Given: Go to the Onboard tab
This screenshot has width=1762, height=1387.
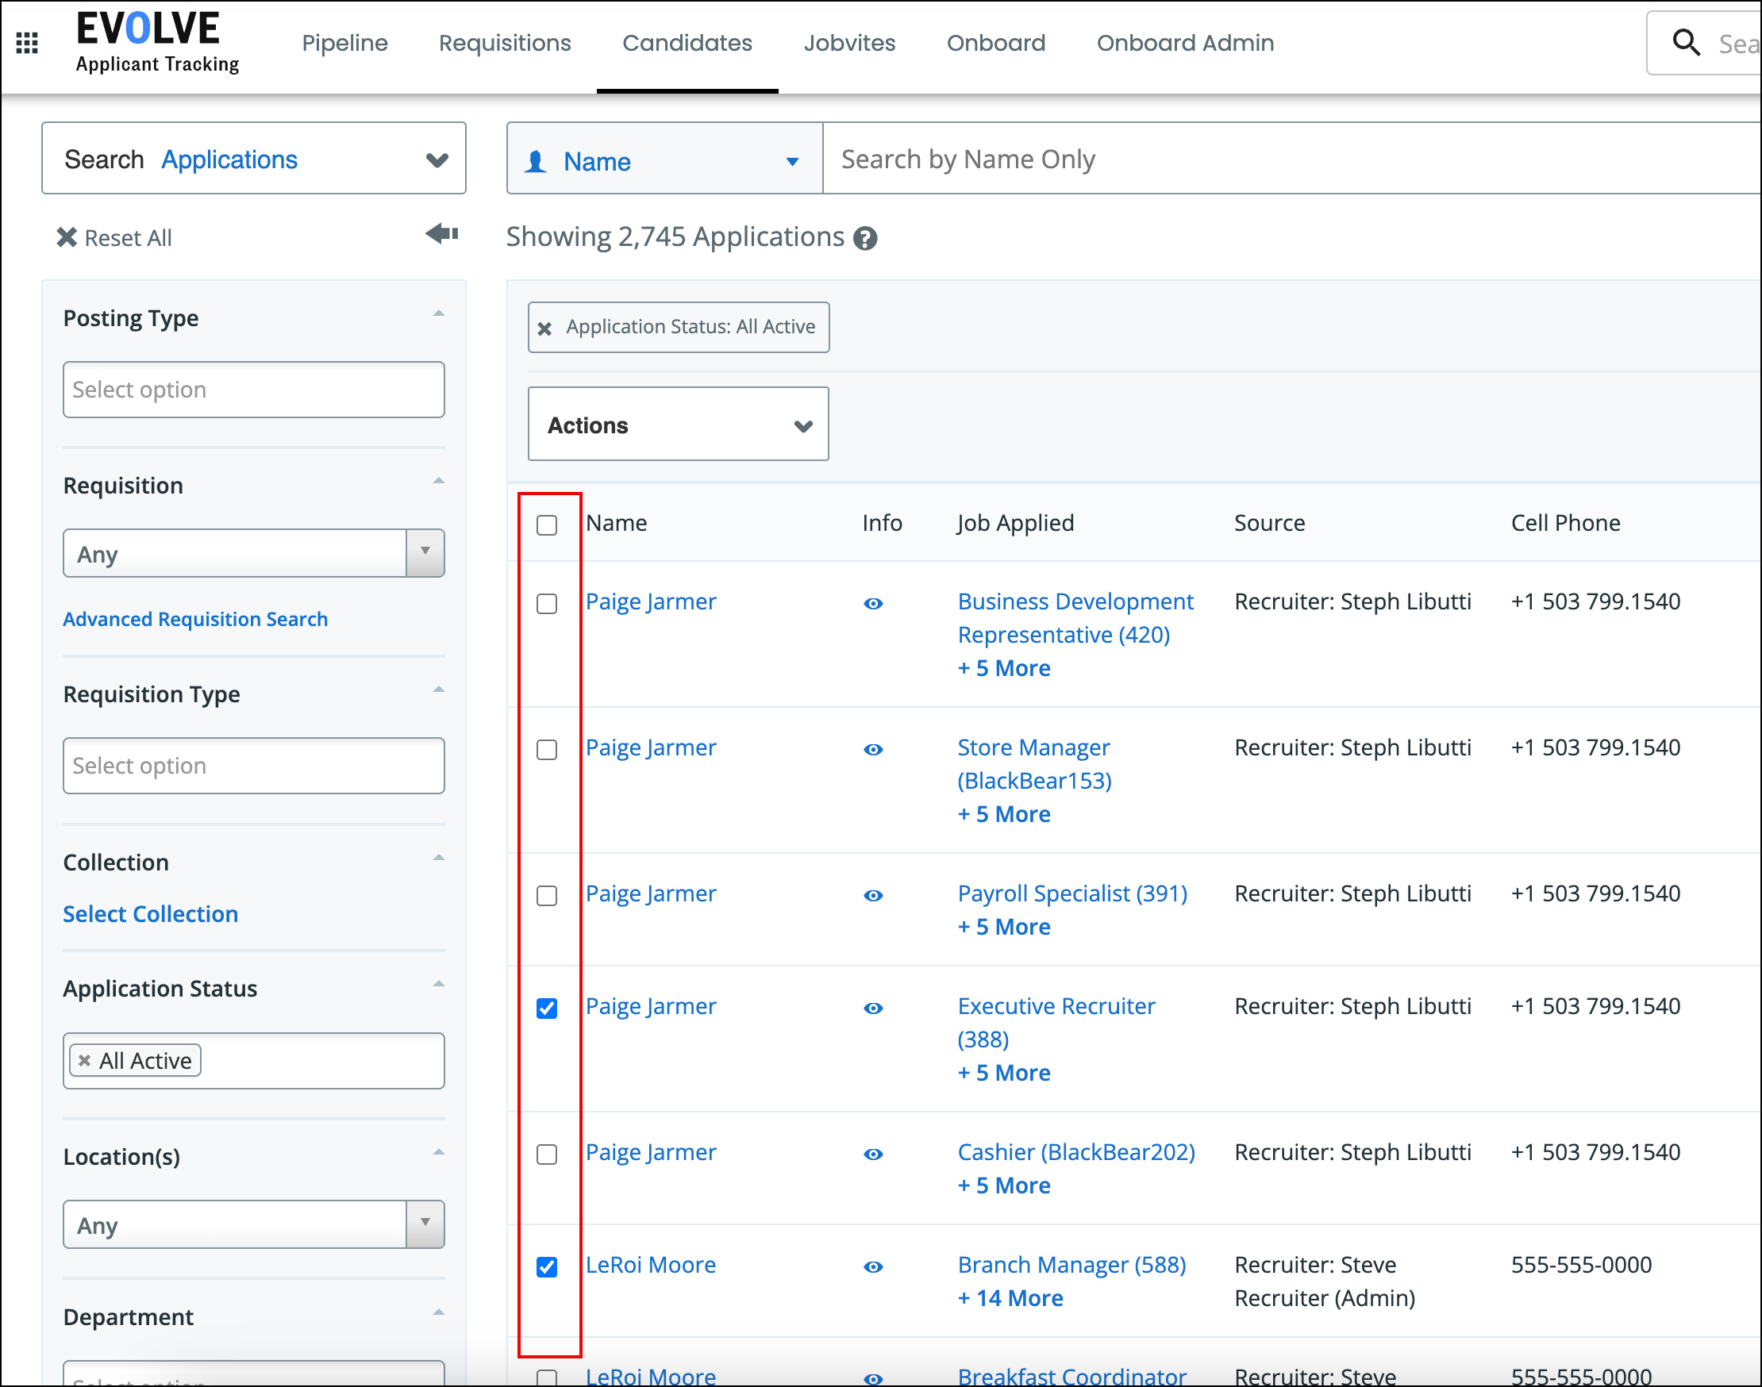Looking at the screenshot, I should (996, 43).
